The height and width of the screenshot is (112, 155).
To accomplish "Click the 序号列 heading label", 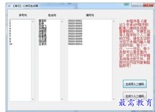I will click(x=23, y=15).
